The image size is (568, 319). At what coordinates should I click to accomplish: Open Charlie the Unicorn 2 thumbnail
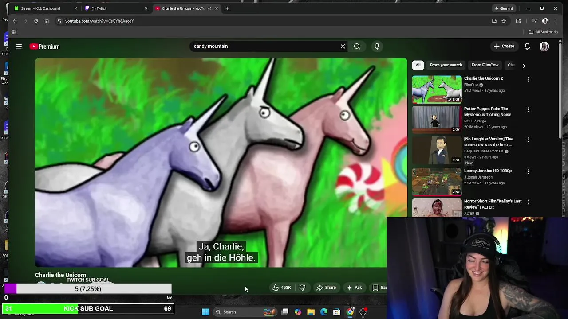437,89
